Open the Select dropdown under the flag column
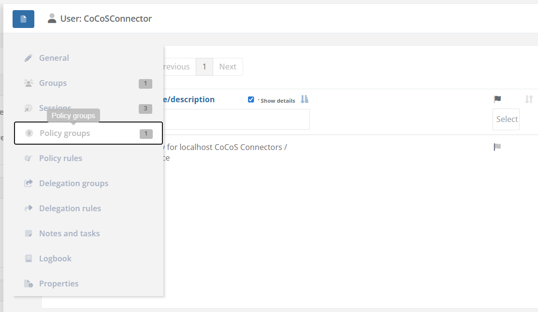Viewport: 538px width, 312px height. coord(506,119)
